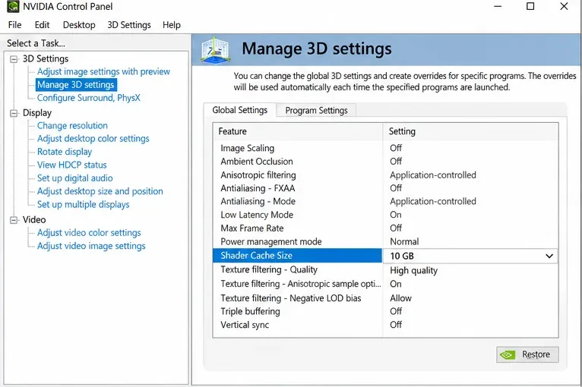This screenshot has width=582, height=387.
Task: Open Adjust video image settings
Action: [91, 246]
